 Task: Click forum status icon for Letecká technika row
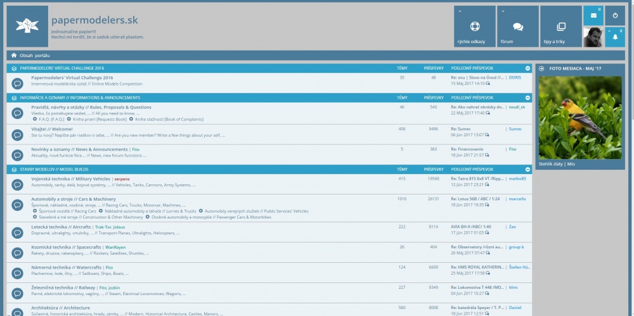point(17,232)
